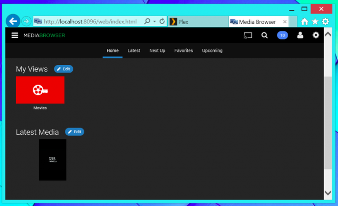Screen dimensions: 338x206
Task: Open the red Movies view tile
Action: (40, 90)
